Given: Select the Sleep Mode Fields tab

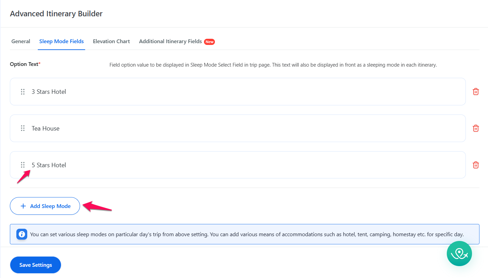Looking at the screenshot, I should (x=61, y=41).
